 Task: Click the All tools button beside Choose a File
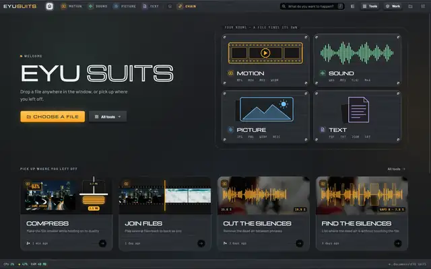tap(108, 116)
